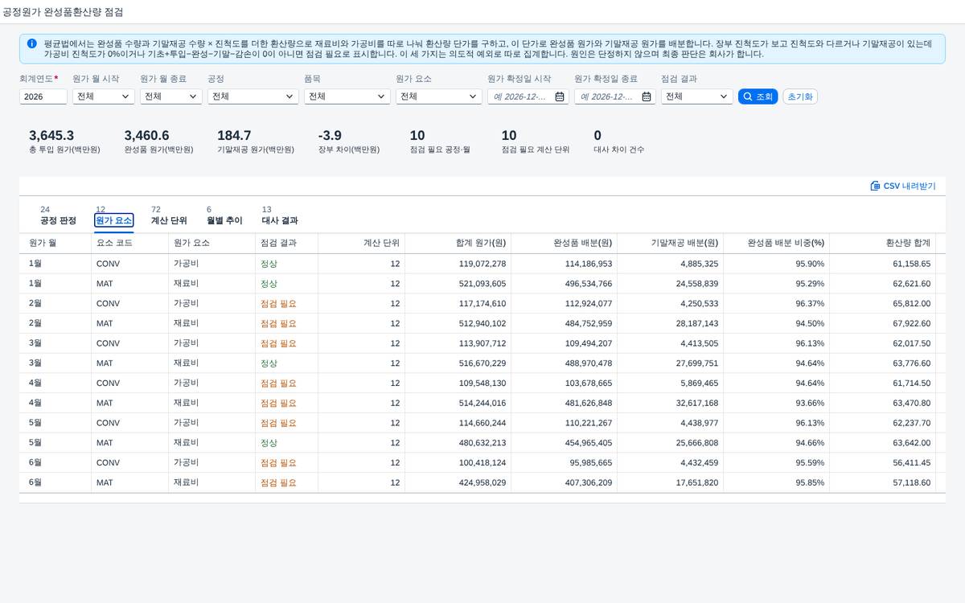Sort by 원가 월 column header
The width and height of the screenshot is (965, 603).
(x=55, y=243)
